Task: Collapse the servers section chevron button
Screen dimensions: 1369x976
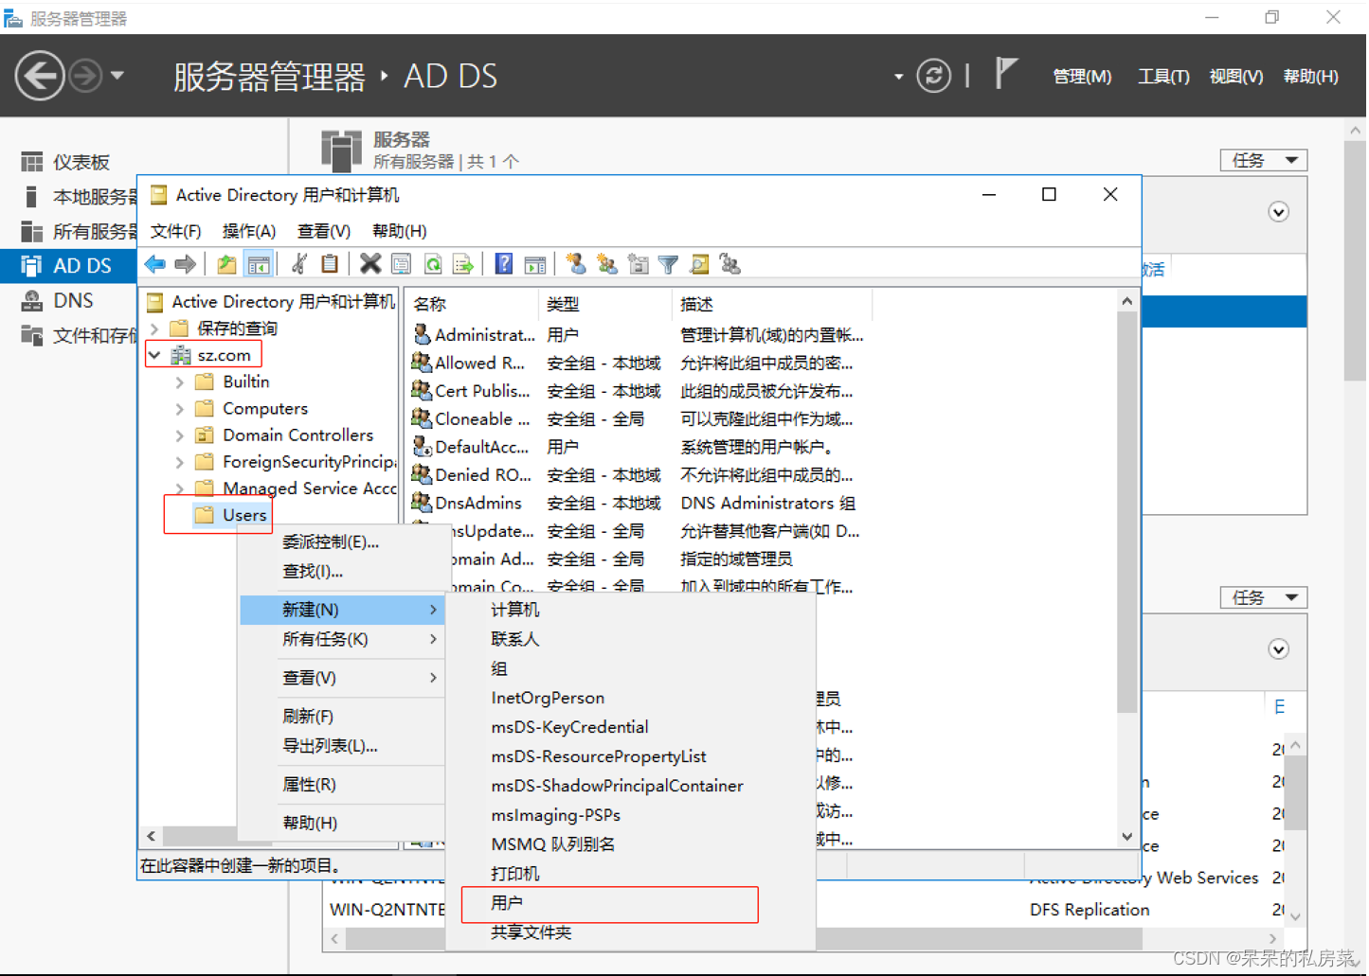Action: (x=1278, y=212)
